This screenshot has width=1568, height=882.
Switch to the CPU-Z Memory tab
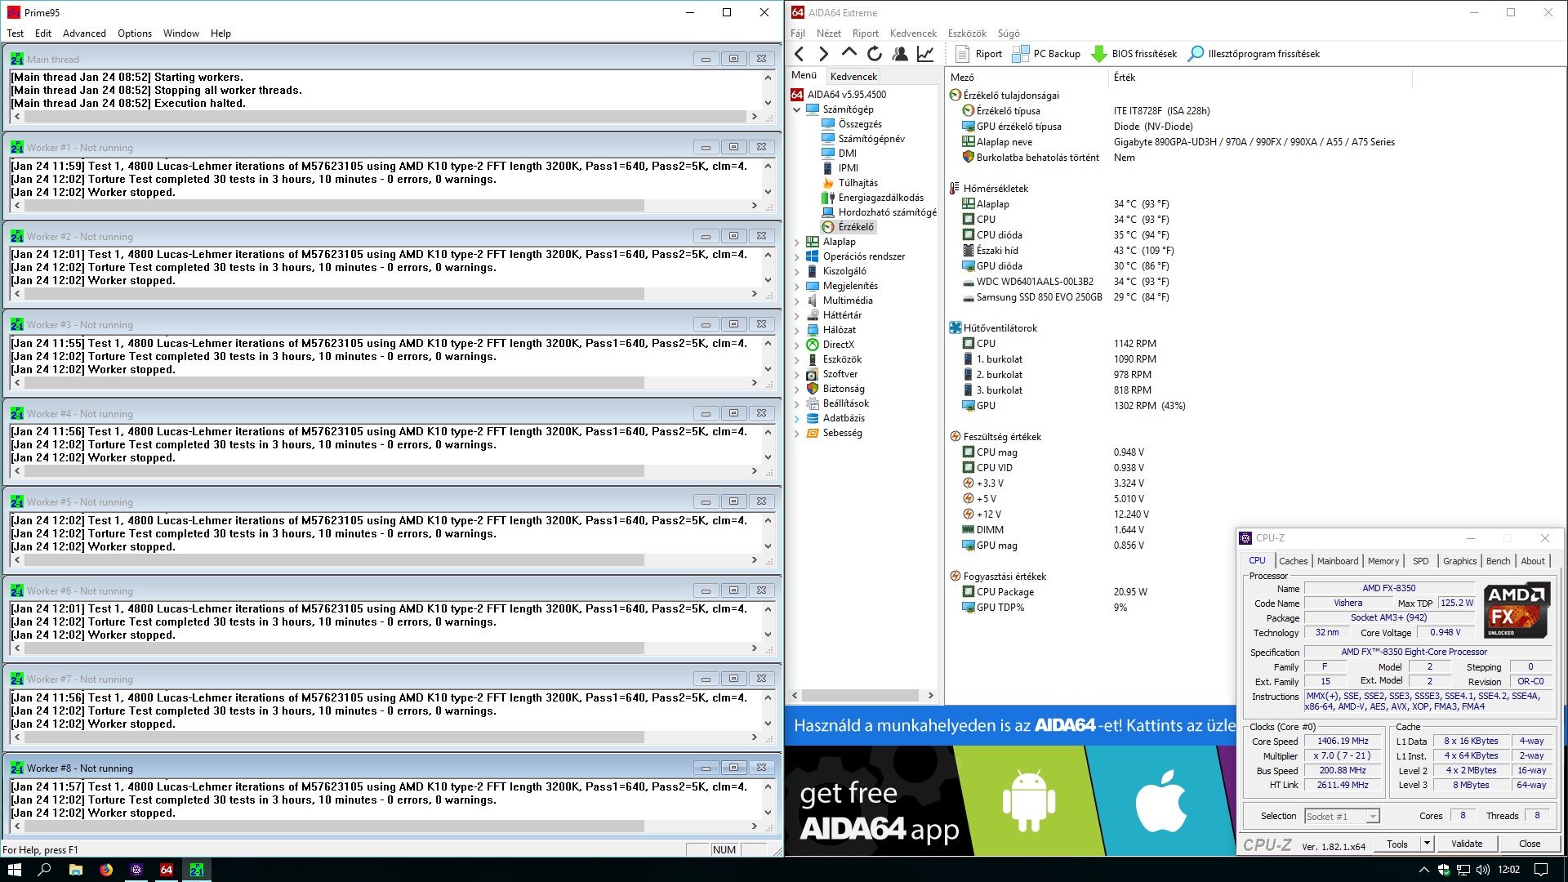coord(1383,561)
